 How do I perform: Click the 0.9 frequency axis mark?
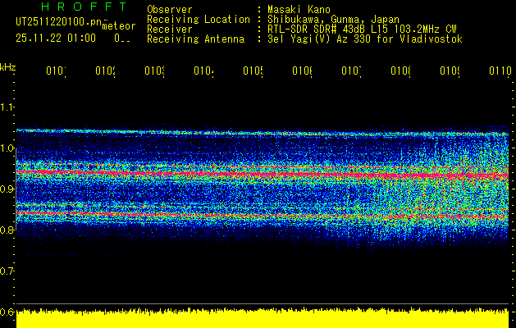7,189
